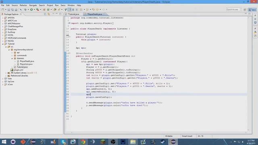
Task: Collapse the listeners package node
Action: [x=12, y=58]
